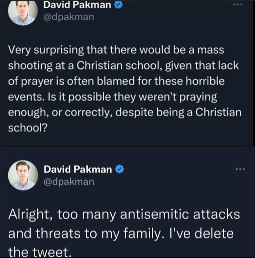Click the David Pakman name on bottom tweet
This screenshot has width=255, height=258.
point(78,169)
